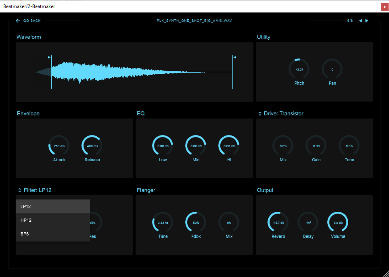Image resolution: width=389 pixels, height=277 pixels.
Task: Open the Drive type selector arrows
Action: [260, 114]
